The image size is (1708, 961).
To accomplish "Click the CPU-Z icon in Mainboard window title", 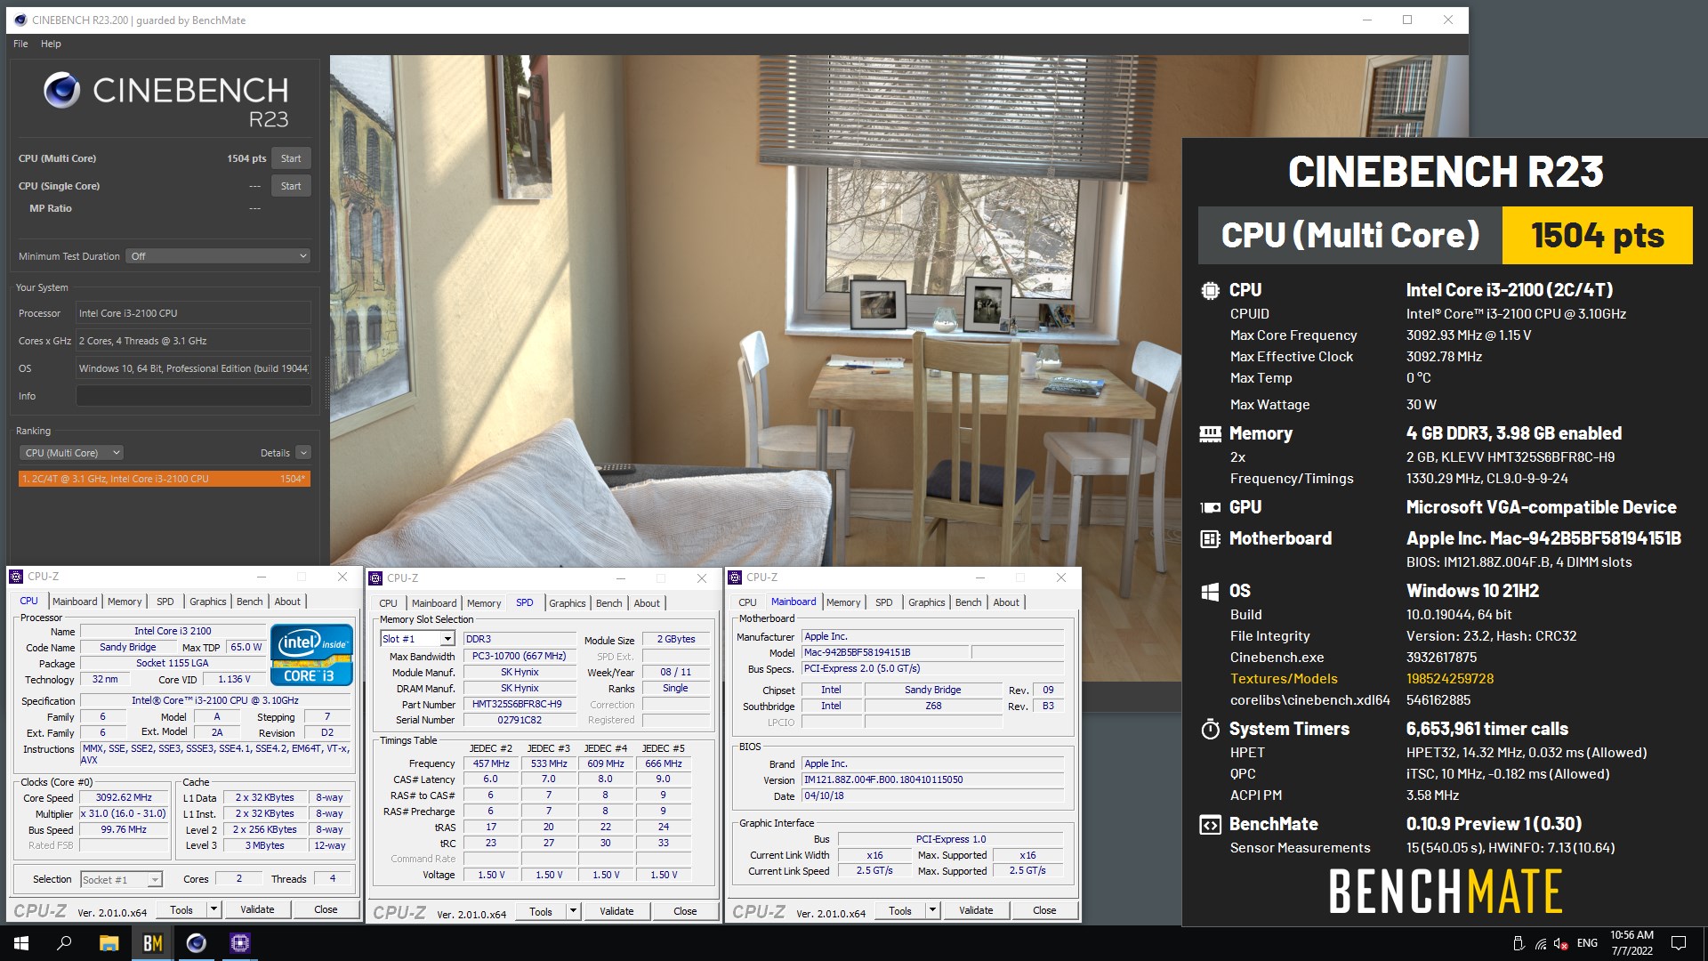I will [735, 577].
